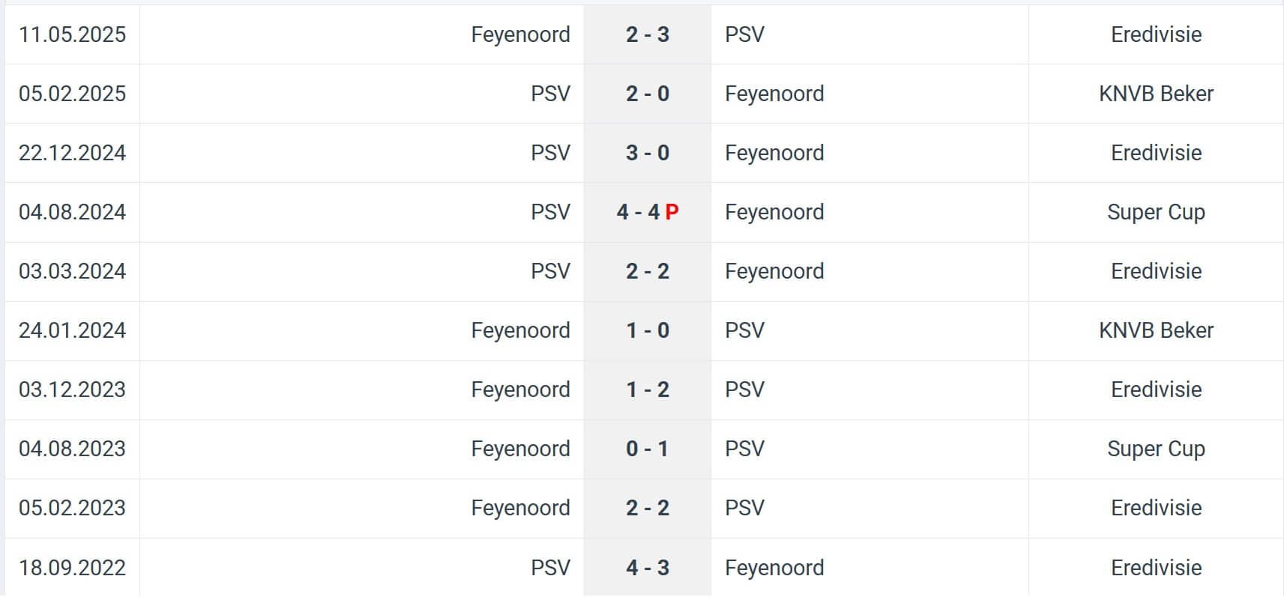
Task: Click the 1 - 0 match result
Action: point(648,330)
